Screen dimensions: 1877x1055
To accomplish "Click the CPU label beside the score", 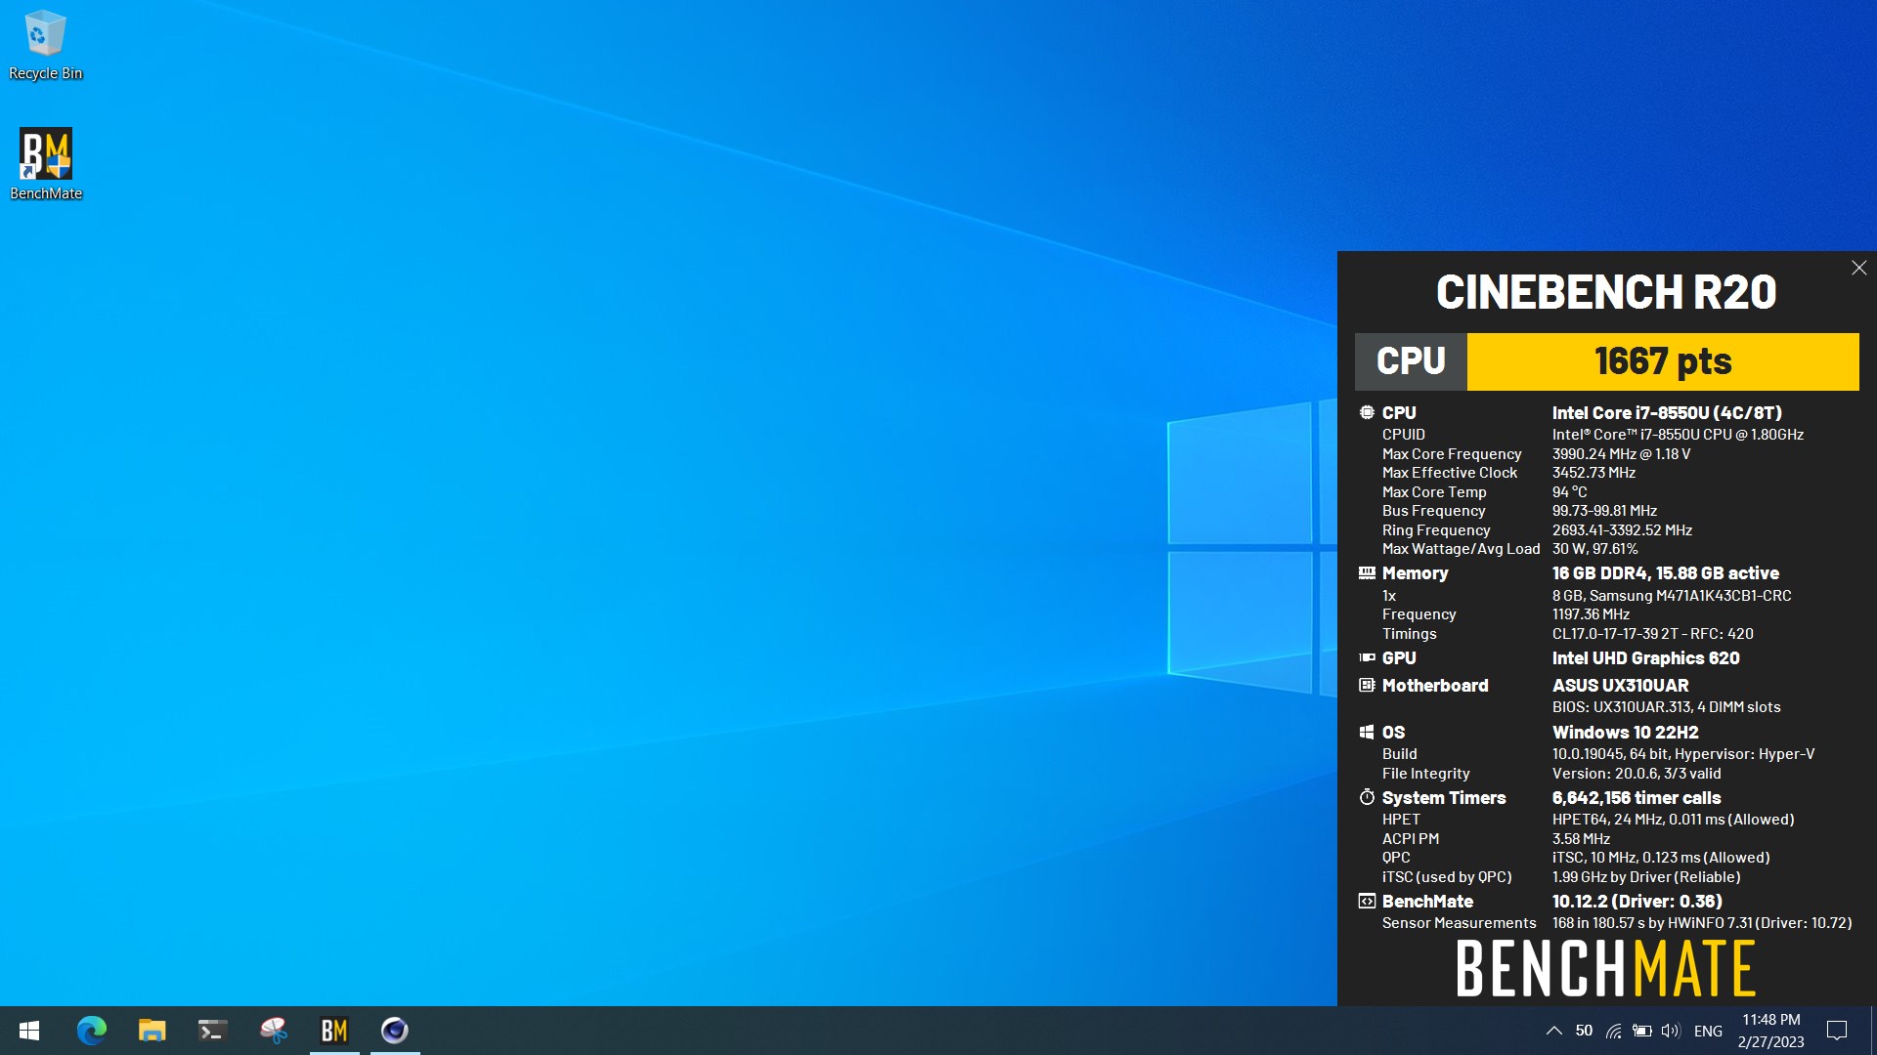I will tap(1411, 361).
